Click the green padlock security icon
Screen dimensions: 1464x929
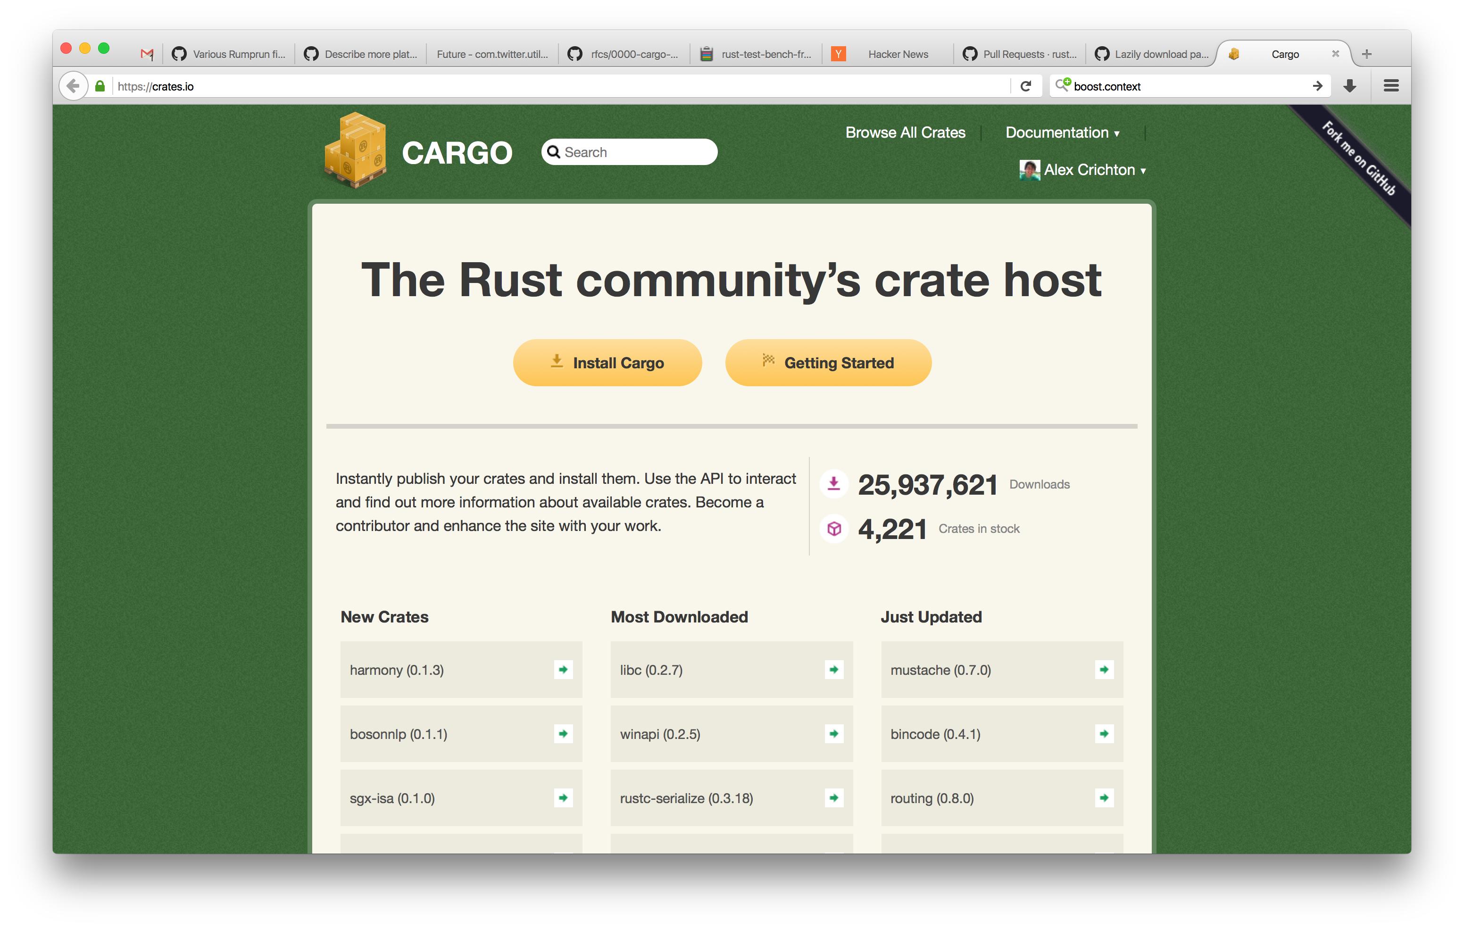click(x=100, y=86)
